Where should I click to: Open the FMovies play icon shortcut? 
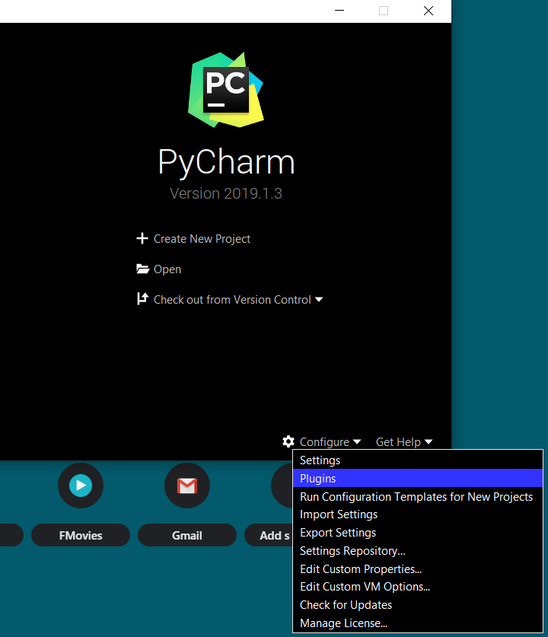click(x=81, y=486)
